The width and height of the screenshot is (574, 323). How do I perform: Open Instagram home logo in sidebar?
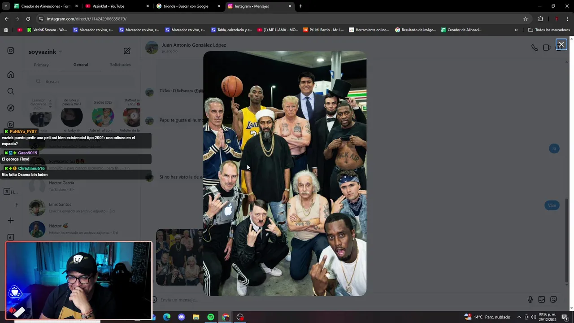click(x=11, y=51)
